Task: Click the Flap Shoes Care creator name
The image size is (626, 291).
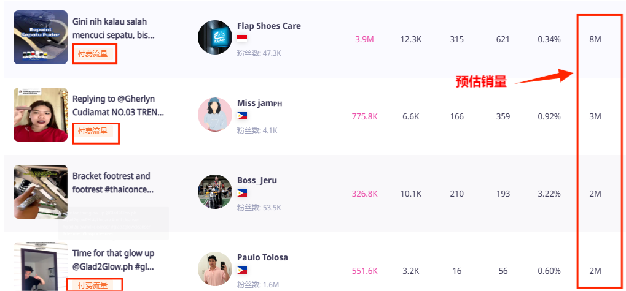Action: (x=269, y=26)
